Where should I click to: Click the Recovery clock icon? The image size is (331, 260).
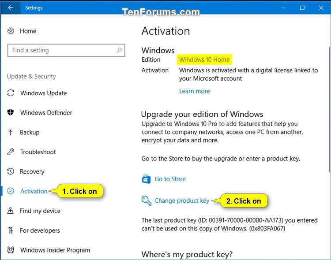pos(11,171)
